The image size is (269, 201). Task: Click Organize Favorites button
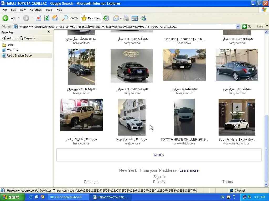28,38
